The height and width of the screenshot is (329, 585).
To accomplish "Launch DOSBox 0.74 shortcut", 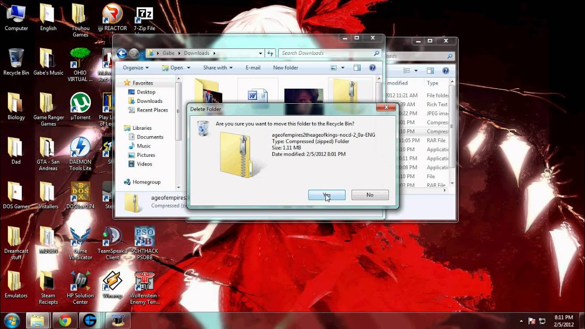I will tap(80, 196).
